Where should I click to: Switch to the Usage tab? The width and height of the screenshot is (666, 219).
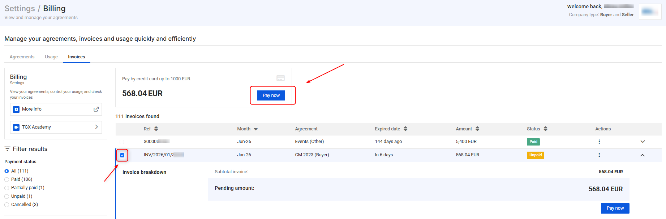click(51, 57)
